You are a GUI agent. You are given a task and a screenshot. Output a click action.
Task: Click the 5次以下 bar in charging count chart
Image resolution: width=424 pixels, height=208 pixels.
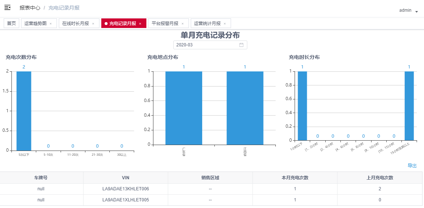click(x=24, y=110)
